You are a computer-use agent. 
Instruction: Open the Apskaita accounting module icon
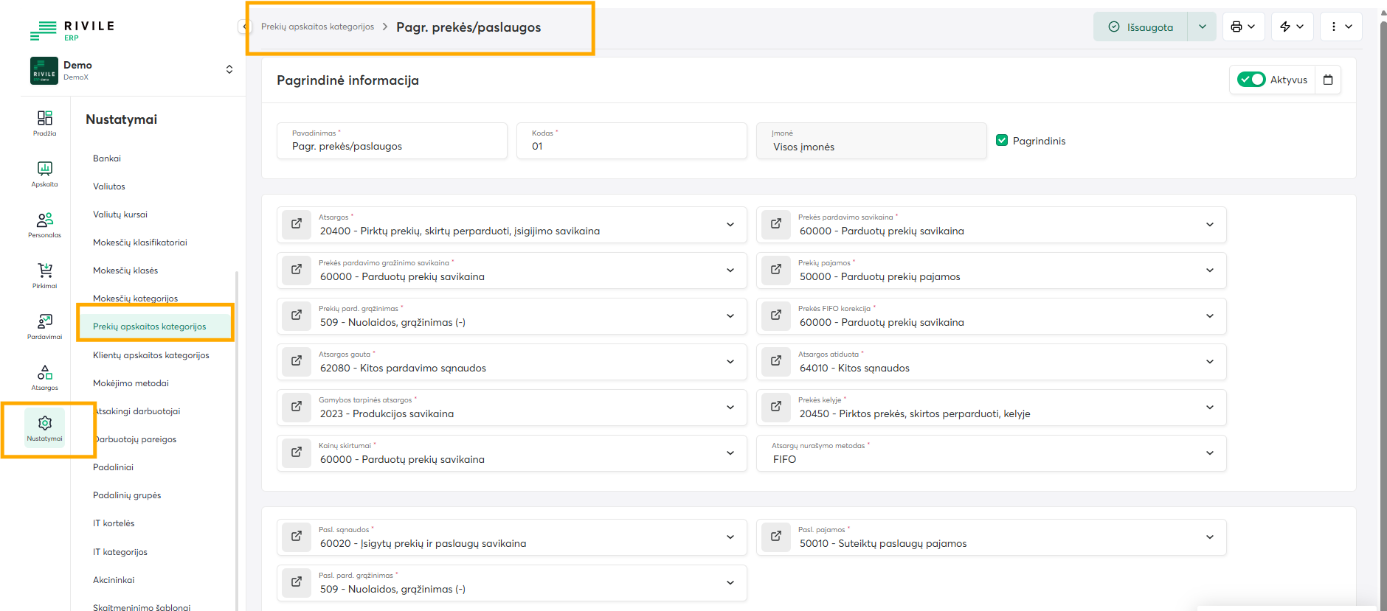(44, 173)
